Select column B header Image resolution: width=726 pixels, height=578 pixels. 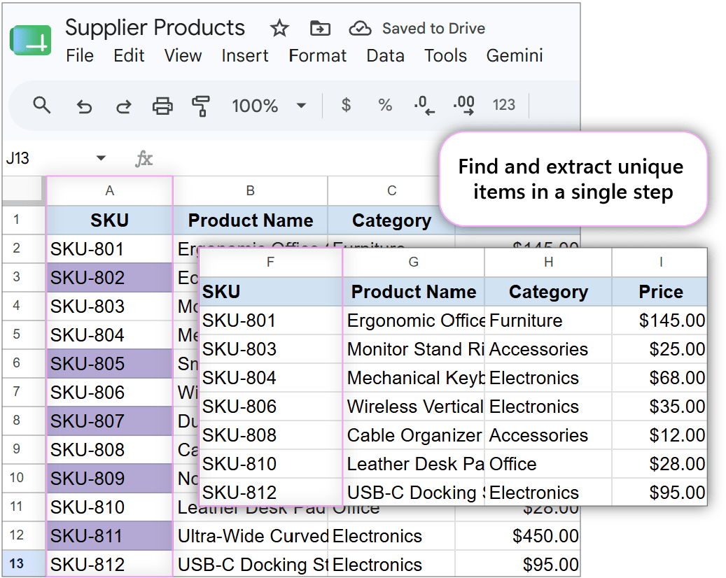[x=251, y=190]
